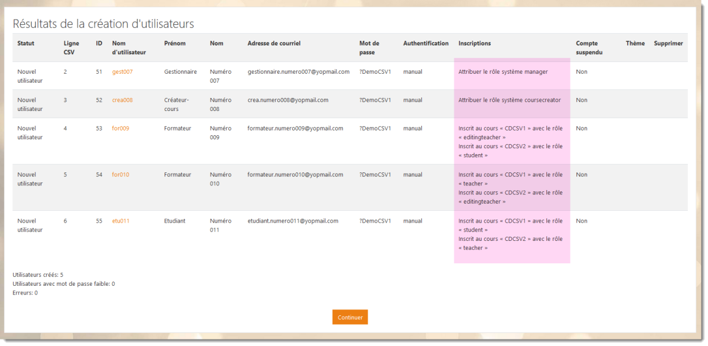Click 'Numéro 011' last name cell
The image size is (708, 346).
(221, 226)
